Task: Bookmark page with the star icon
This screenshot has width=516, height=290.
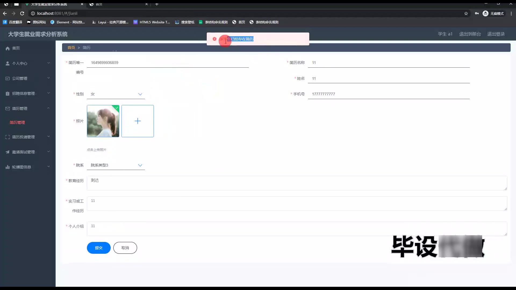Action: click(x=466, y=13)
